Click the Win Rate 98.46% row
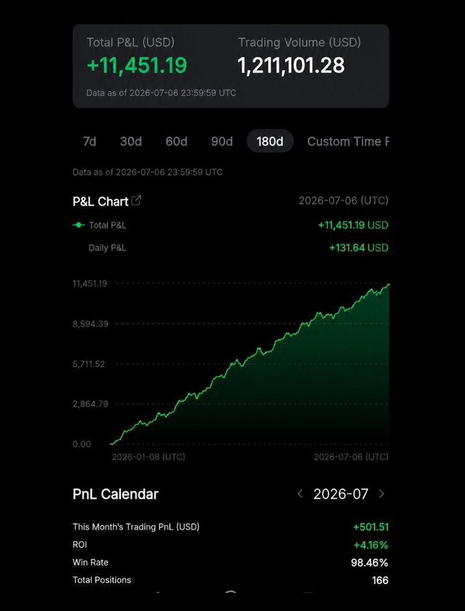 coord(230,562)
